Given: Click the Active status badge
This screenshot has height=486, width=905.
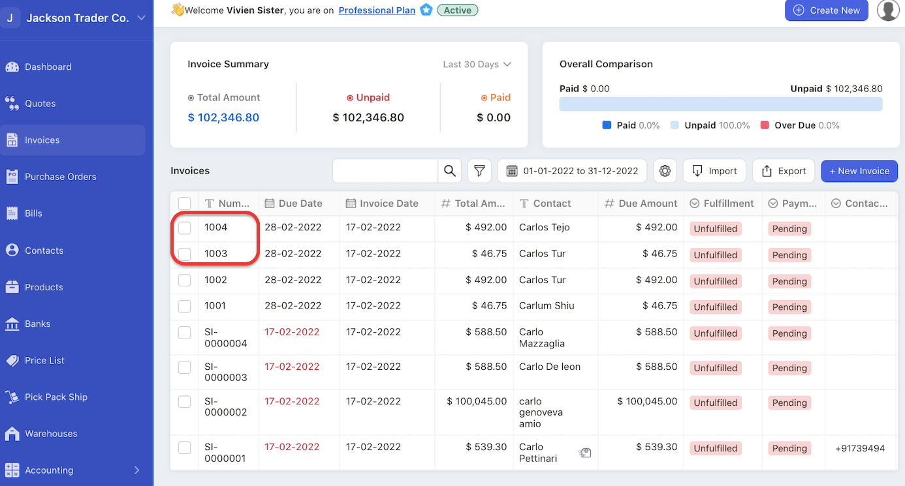Looking at the screenshot, I should [458, 10].
